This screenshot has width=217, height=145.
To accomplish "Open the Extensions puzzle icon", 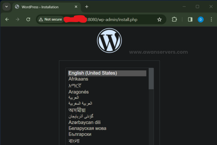I will pos(174,20).
